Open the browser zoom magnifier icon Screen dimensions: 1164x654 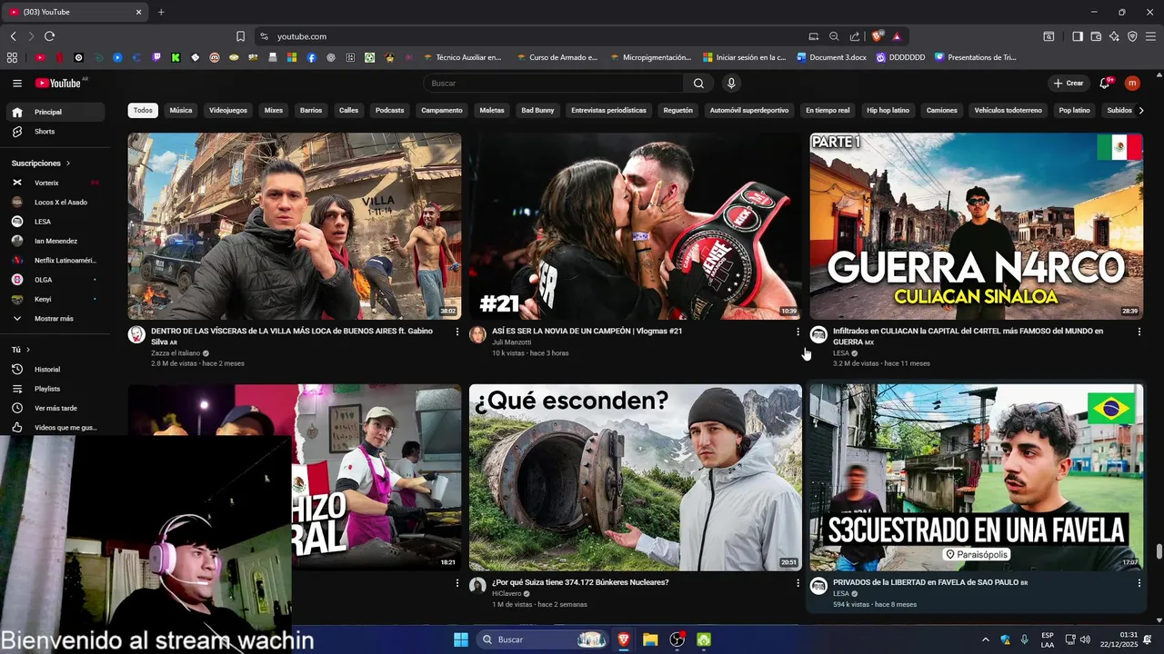point(834,36)
